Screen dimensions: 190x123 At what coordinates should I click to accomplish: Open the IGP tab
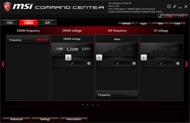pyautogui.click(x=47, y=23)
